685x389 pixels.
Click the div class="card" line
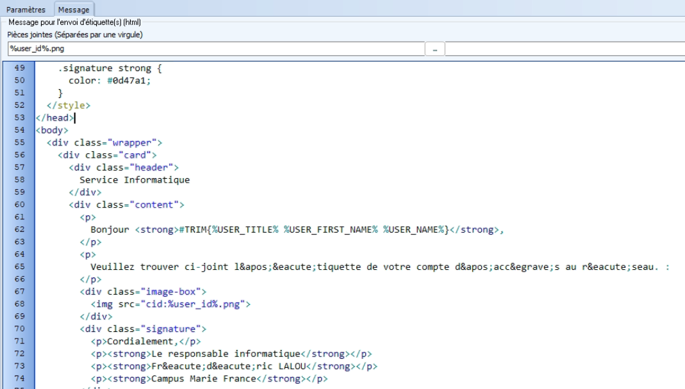click(x=107, y=155)
